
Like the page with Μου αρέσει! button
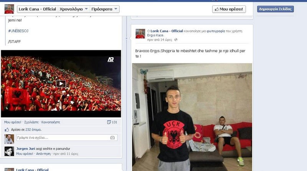229,9
